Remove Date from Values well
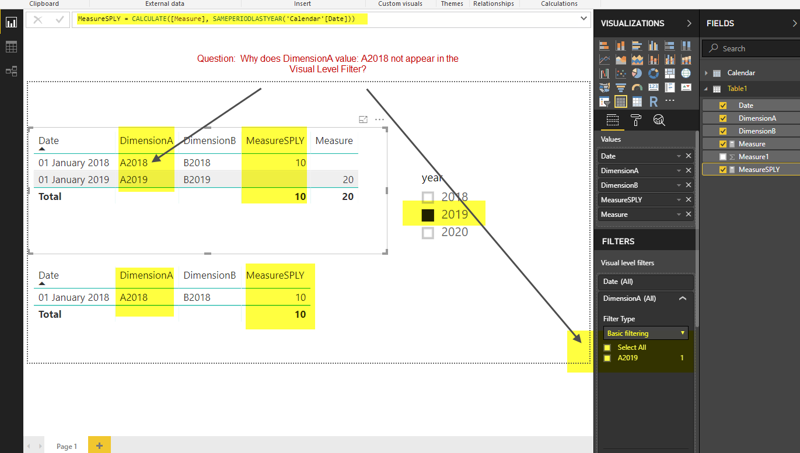The width and height of the screenshot is (800, 453). [689, 156]
